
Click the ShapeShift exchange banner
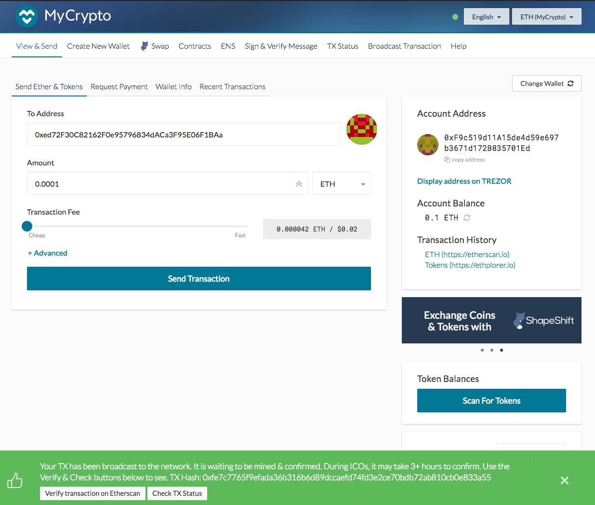pyautogui.click(x=491, y=320)
